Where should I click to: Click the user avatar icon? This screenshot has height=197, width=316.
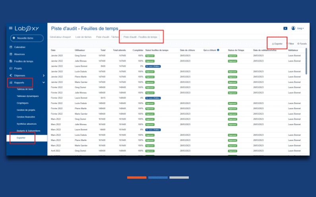(x=293, y=28)
